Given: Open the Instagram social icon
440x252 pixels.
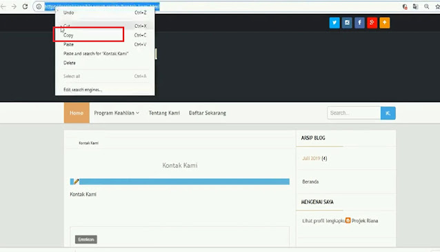Looking at the screenshot, I should [x=347, y=23].
